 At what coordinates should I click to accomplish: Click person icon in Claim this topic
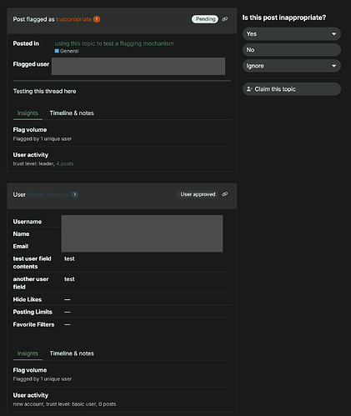tap(249, 89)
